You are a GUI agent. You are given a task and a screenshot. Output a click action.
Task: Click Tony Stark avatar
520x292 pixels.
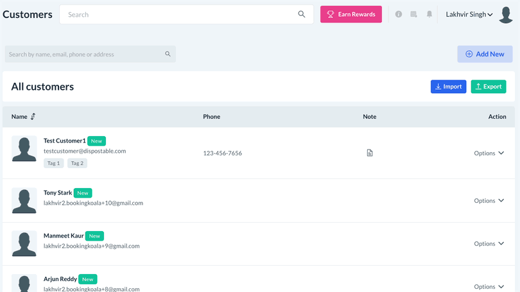pos(24,200)
